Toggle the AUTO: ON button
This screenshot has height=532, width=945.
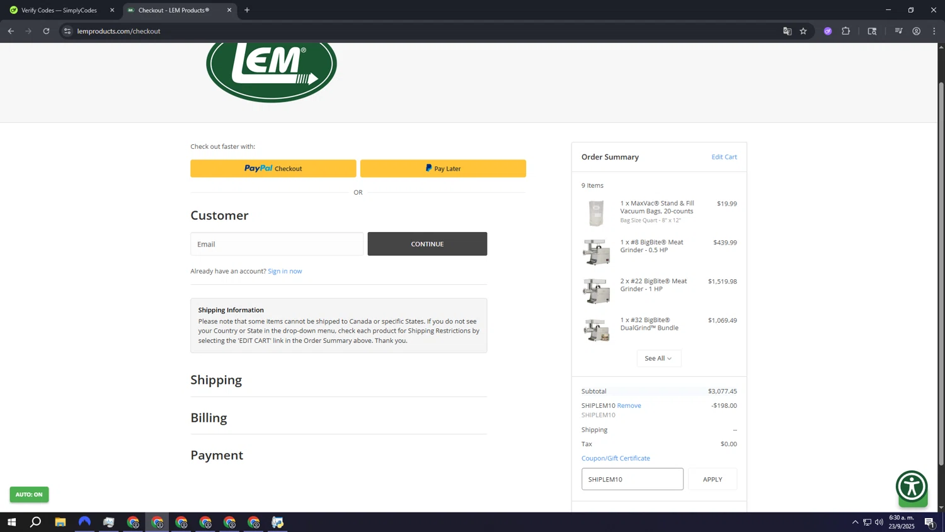point(29,494)
